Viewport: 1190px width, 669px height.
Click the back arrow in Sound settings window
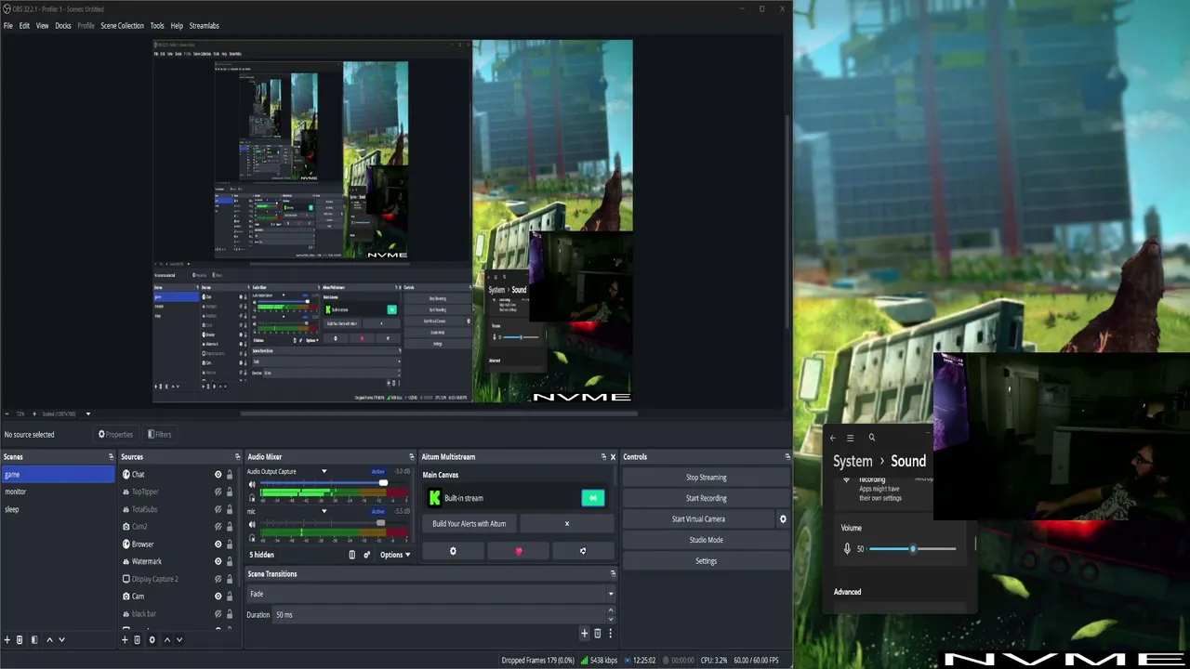[x=833, y=438]
